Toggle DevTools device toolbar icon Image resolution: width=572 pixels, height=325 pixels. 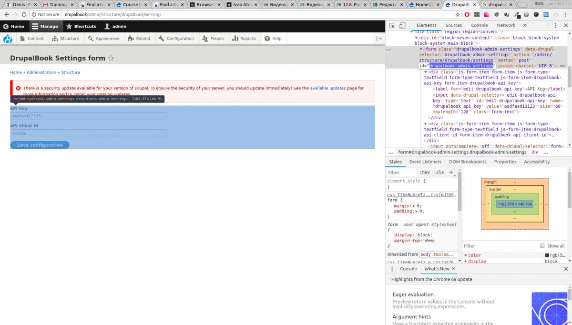402,25
